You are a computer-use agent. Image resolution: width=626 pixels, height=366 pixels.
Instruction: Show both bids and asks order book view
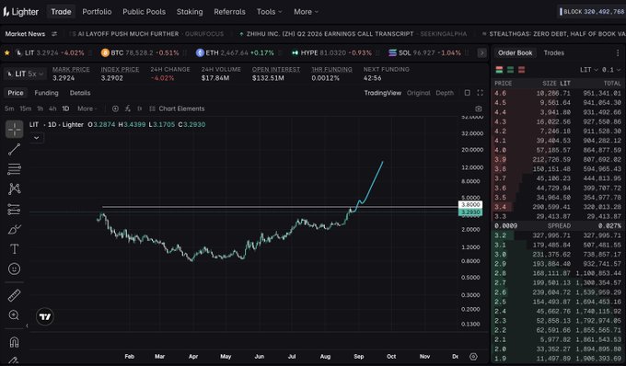point(499,70)
